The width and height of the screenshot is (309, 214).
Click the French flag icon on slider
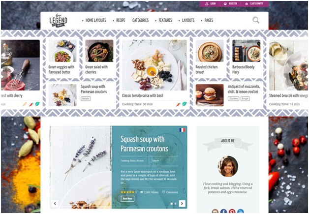(x=182, y=130)
